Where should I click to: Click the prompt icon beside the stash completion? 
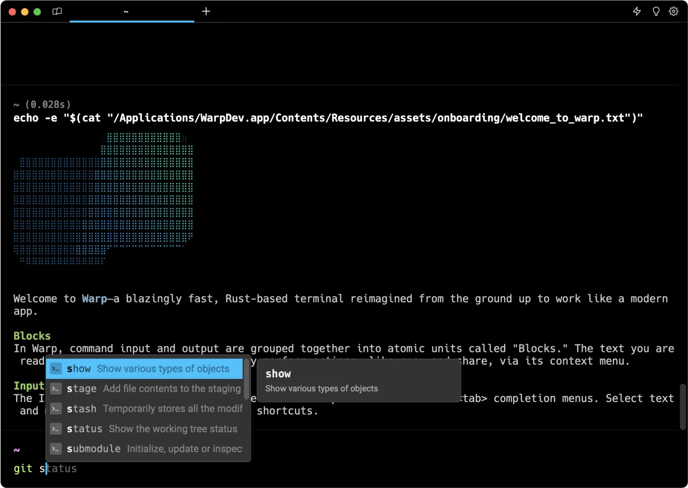pos(55,409)
